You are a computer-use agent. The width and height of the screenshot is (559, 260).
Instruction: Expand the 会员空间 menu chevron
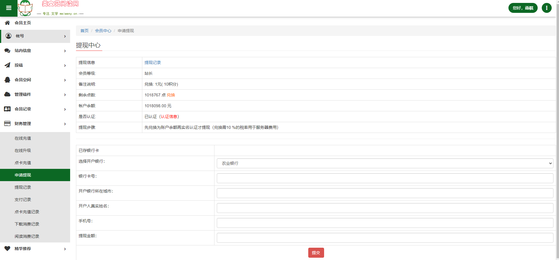65,80
